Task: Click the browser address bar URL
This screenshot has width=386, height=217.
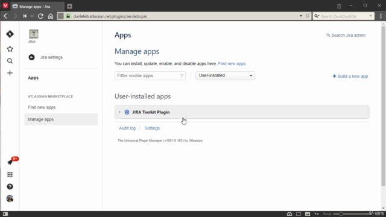Action: tap(110, 16)
